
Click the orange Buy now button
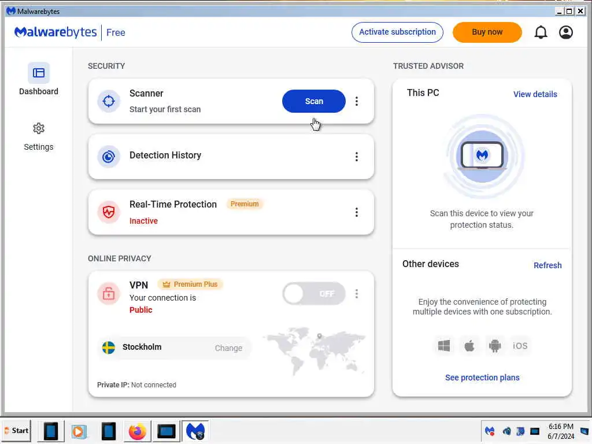[x=487, y=32]
